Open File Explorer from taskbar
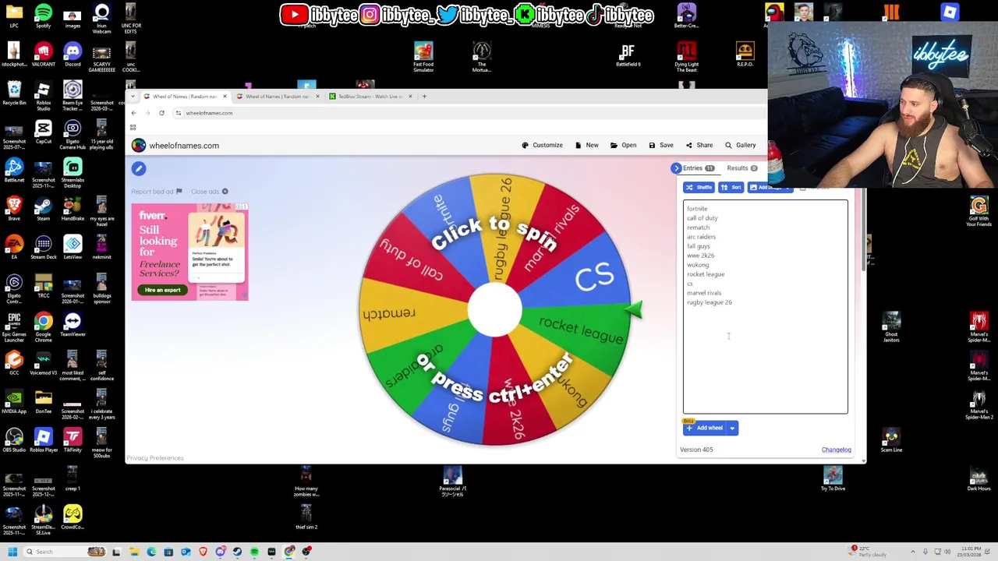The image size is (998, 561). point(134,552)
